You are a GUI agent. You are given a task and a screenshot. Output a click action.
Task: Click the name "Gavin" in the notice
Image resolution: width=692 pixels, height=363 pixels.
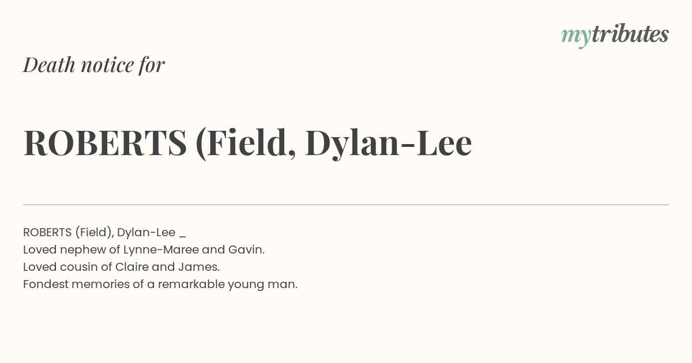pyautogui.click(x=245, y=250)
